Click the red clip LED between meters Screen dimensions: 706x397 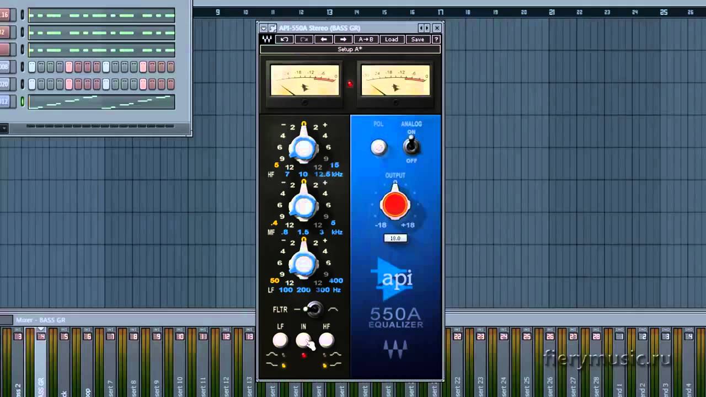click(350, 84)
